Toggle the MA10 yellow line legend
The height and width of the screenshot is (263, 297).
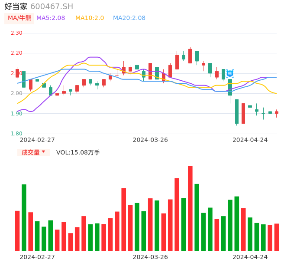click(x=90, y=18)
